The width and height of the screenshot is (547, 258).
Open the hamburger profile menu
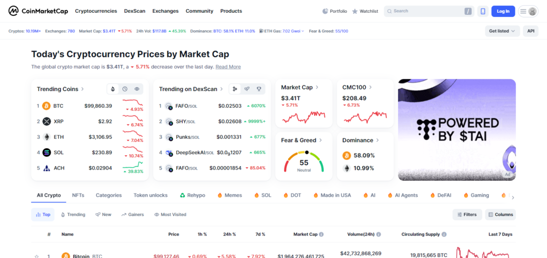(528, 11)
